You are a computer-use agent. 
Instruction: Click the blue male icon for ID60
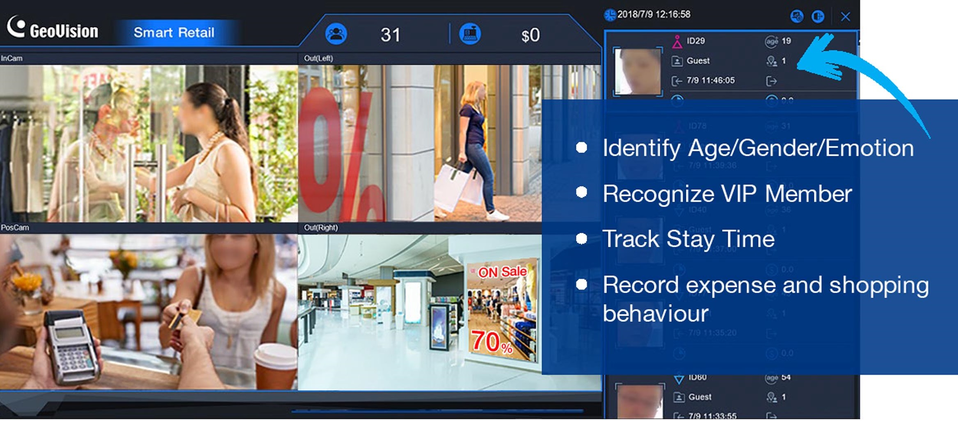[679, 379]
